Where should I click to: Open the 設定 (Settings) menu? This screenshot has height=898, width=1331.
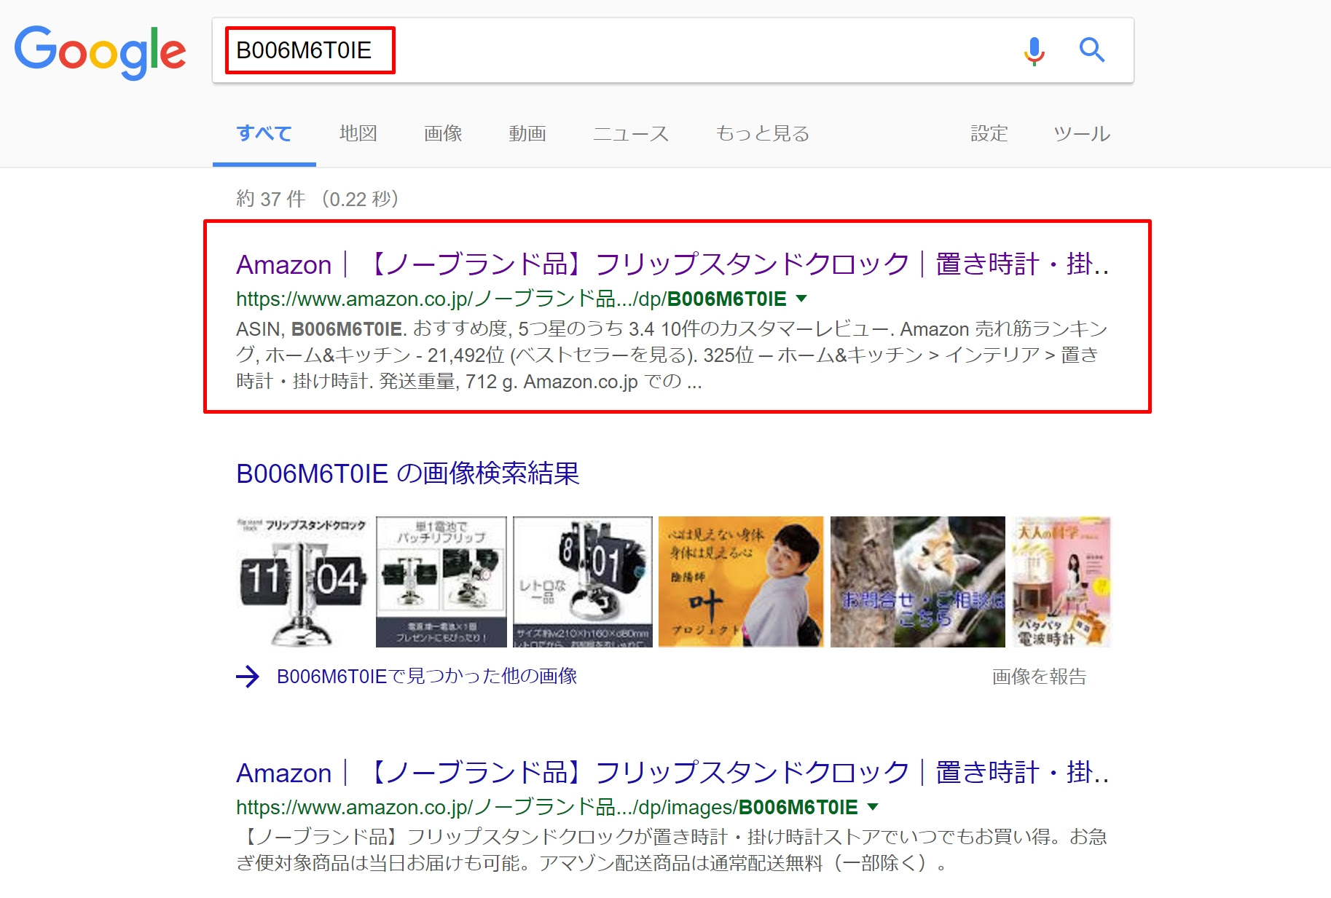[989, 133]
